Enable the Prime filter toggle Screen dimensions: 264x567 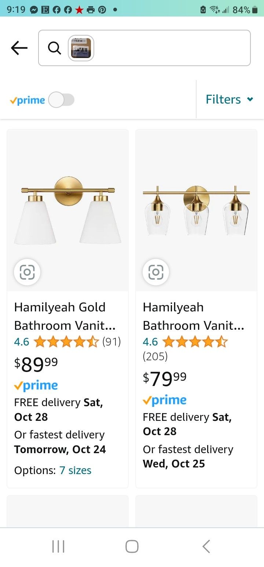click(x=62, y=100)
